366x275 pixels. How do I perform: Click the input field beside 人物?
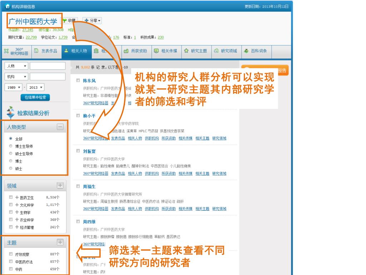click(x=48, y=66)
